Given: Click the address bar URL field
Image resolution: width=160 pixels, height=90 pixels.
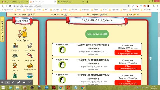Looking at the screenshot, I should 71,6.
